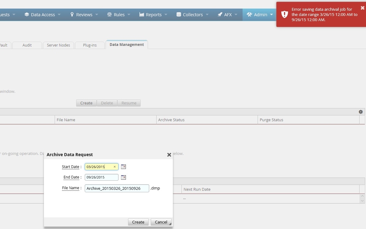Switch to the Plug-ins tab
The height and width of the screenshot is (229, 366).
pos(90,45)
